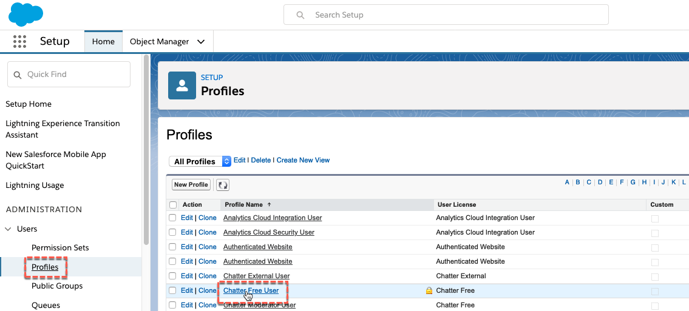The width and height of the screenshot is (689, 311).
Task: Click Edit for Chatter External User
Action: (x=187, y=276)
